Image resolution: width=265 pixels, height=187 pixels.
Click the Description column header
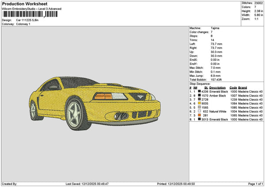click(217, 87)
